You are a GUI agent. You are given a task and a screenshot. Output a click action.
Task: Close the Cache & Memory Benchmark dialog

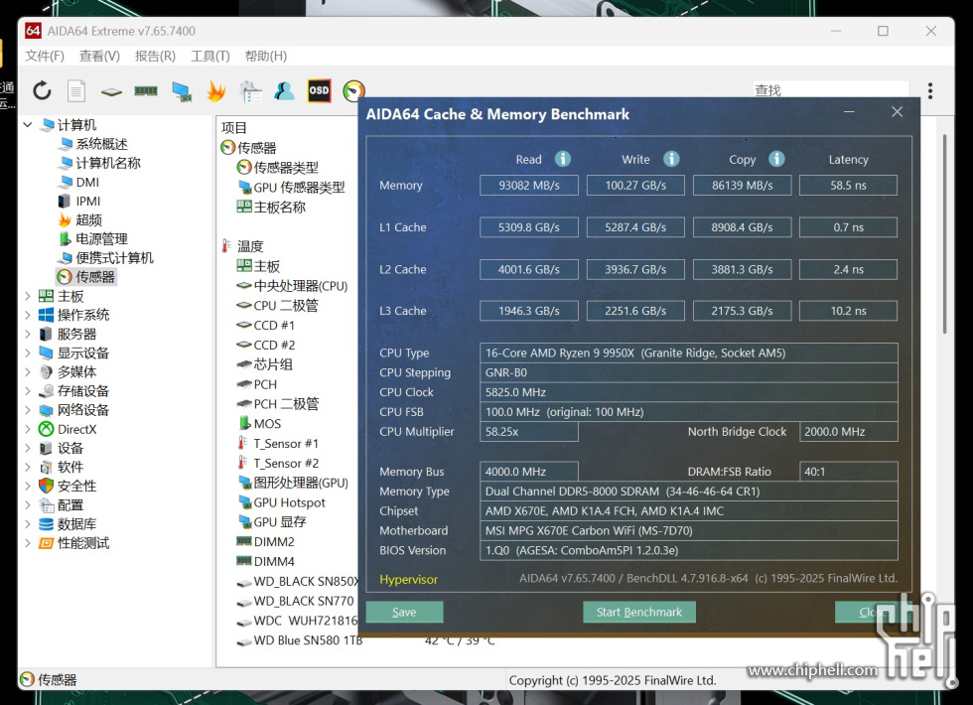tap(898, 111)
